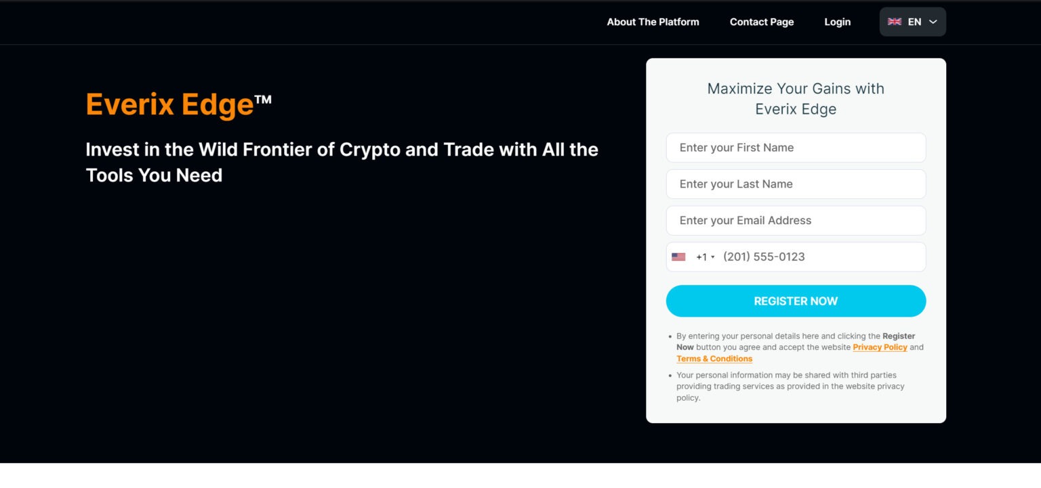Click the American flag icon in phone field
Image resolution: width=1041 pixels, height=488 pixels.
coord(678,257)
